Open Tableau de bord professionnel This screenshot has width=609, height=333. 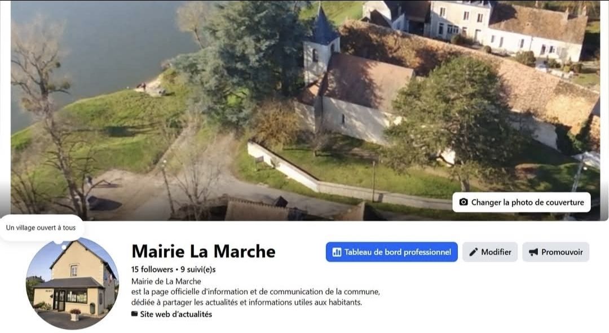coord(391,252)
